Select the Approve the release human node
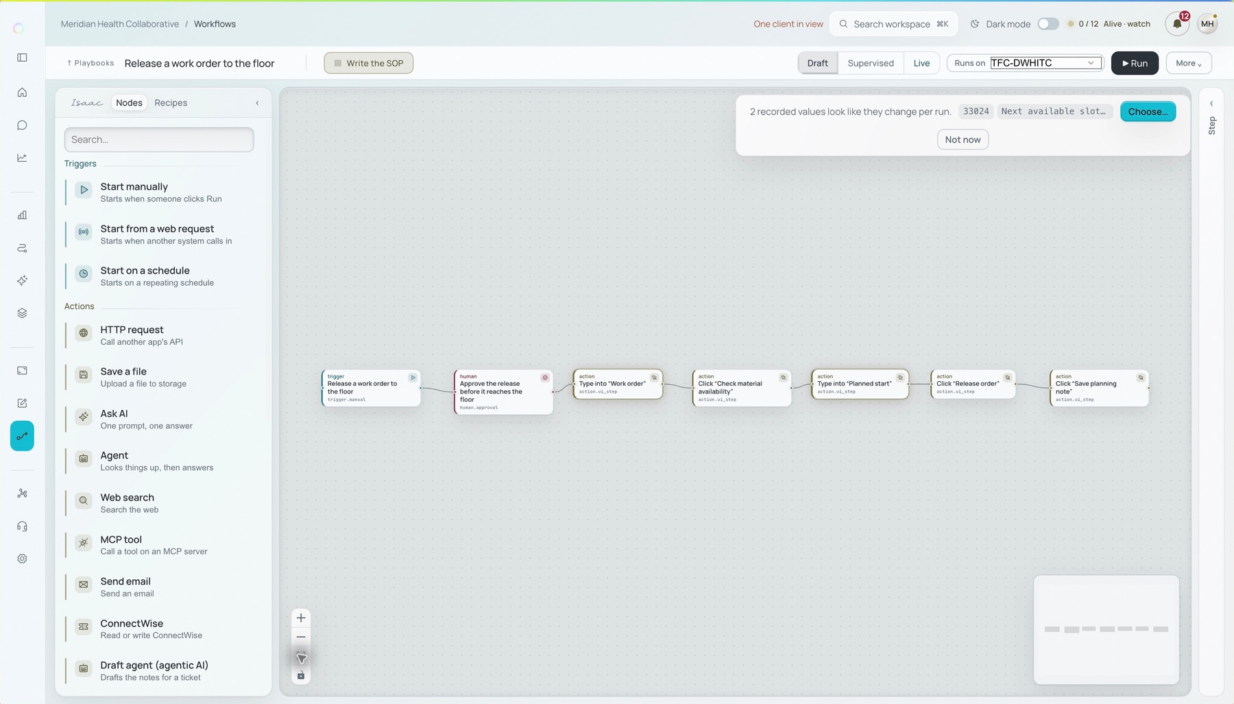 click(503, 392)
